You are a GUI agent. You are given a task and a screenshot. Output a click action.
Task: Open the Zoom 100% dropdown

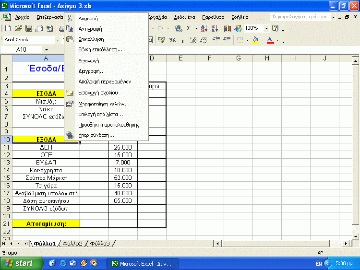266,28
